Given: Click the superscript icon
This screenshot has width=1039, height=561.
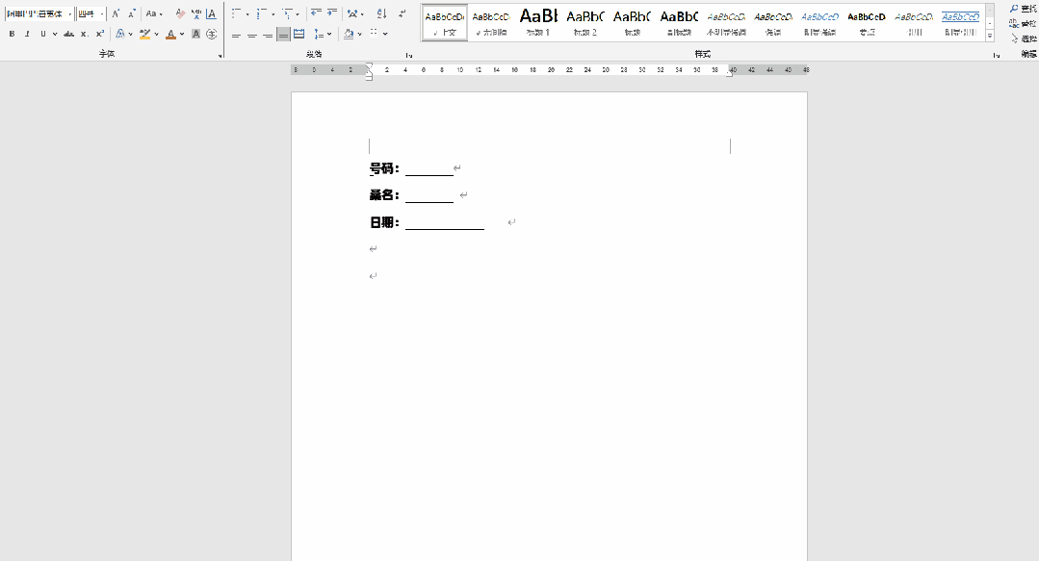Looking at the screenshot, I should [x=99, y=34].
